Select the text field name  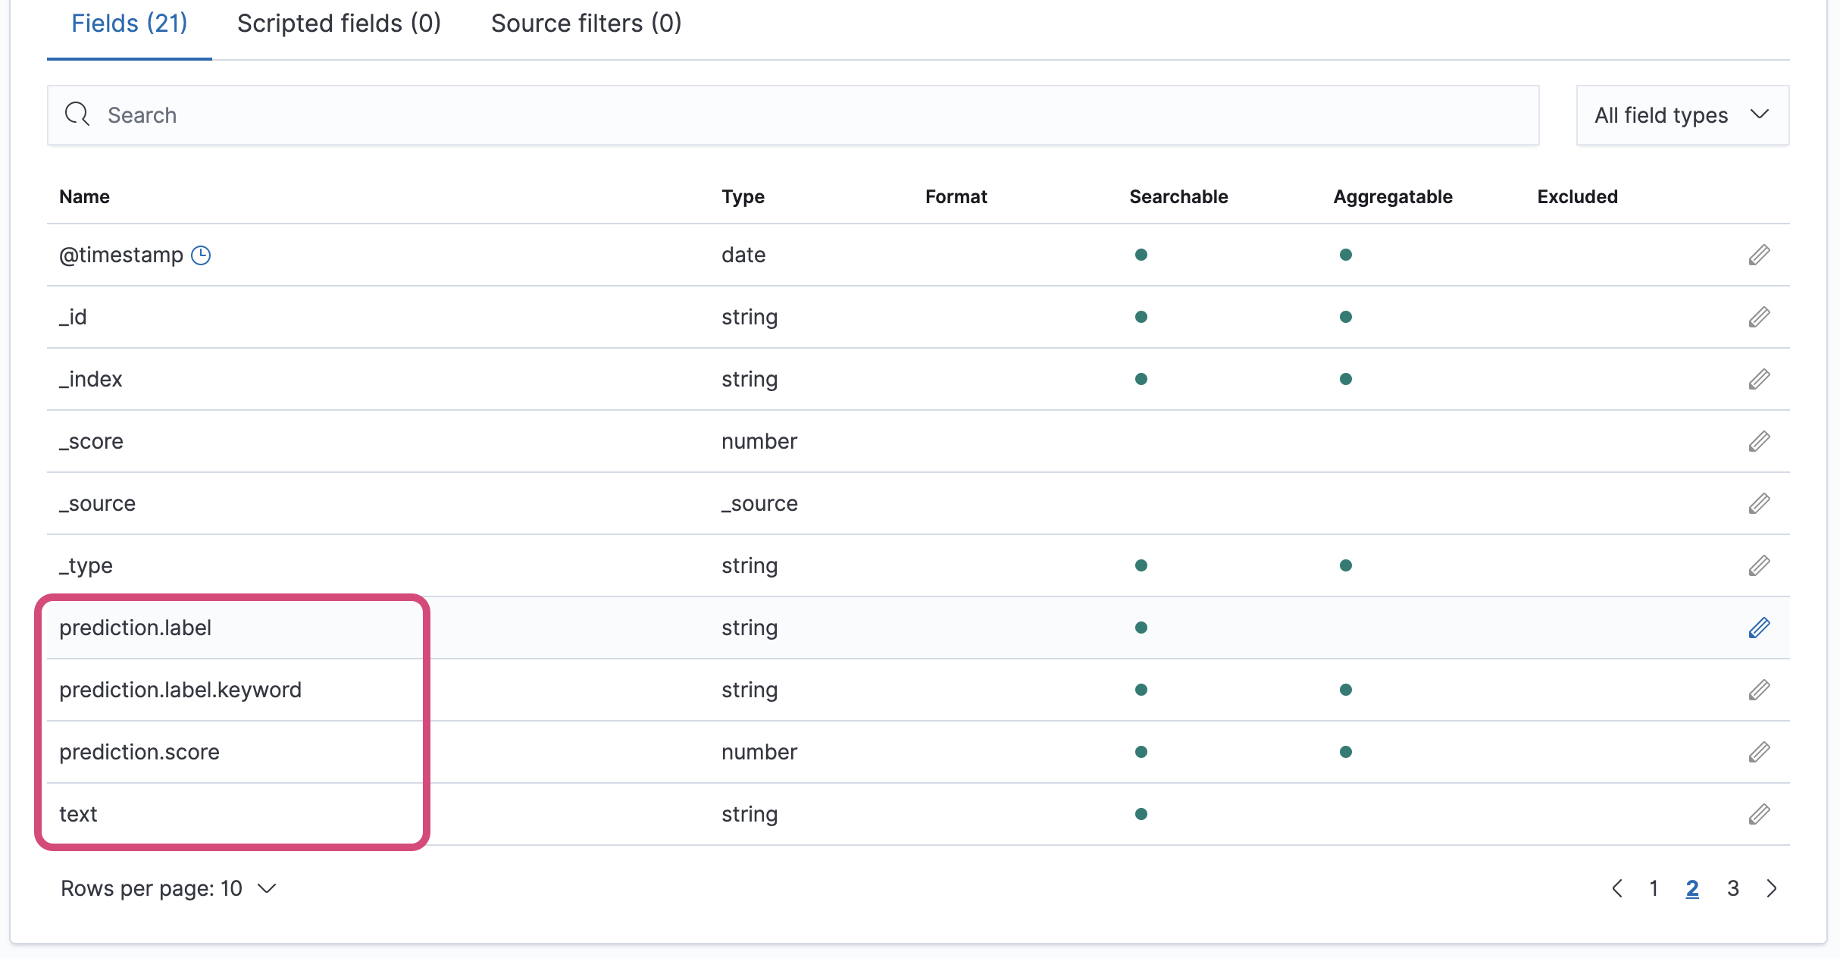point(78,814)
